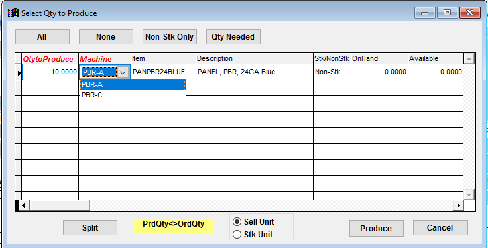Click the vertical scrollbar down arrow
488x248 pixels.
click(469, 194)
